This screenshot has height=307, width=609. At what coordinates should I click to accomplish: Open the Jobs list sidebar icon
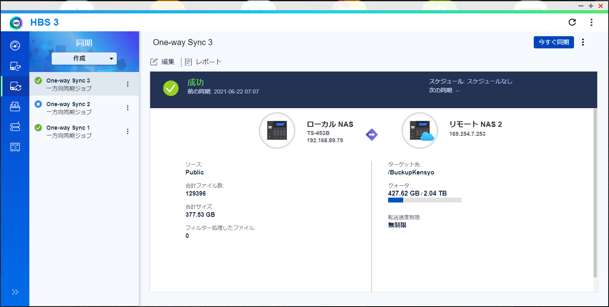tap(15, 107)
